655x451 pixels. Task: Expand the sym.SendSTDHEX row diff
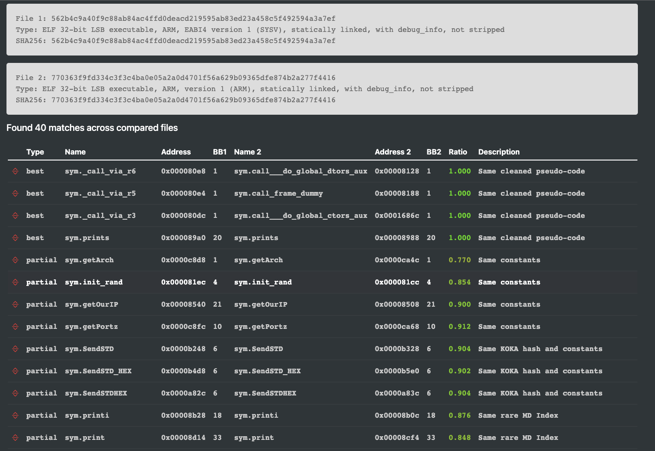coord(15,393)
